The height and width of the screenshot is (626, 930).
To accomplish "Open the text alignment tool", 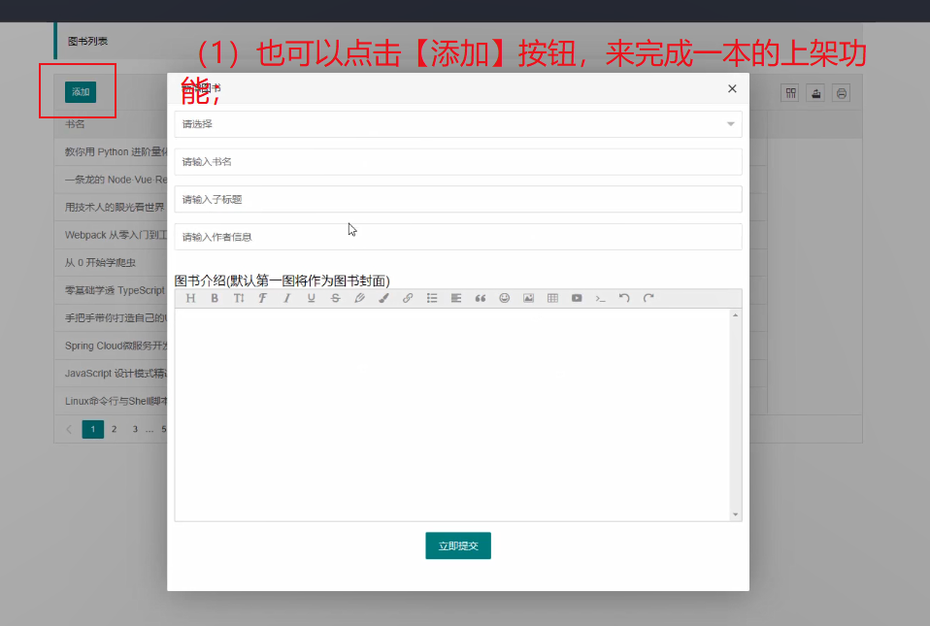I will [x=456, y=298].
